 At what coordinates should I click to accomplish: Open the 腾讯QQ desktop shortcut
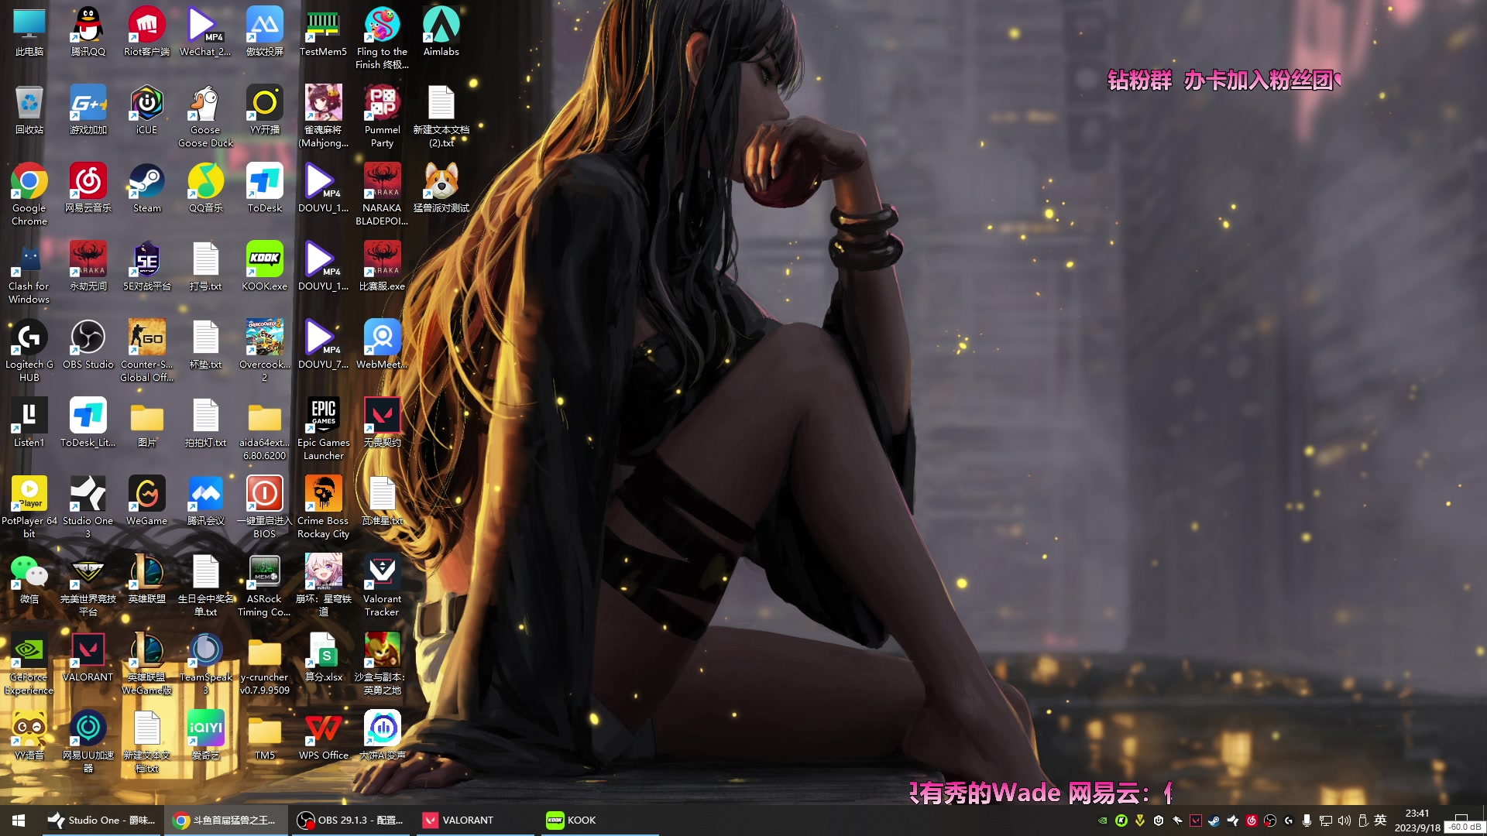(88, 32)
